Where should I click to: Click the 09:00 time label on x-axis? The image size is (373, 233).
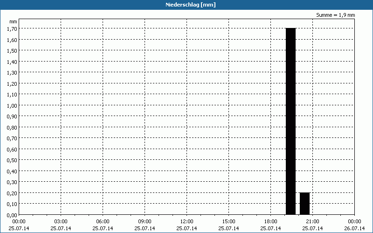(x=145, y=222)
